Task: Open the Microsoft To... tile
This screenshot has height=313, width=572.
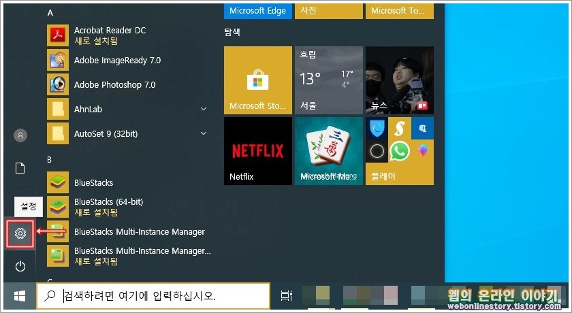Action: (400, 12)
